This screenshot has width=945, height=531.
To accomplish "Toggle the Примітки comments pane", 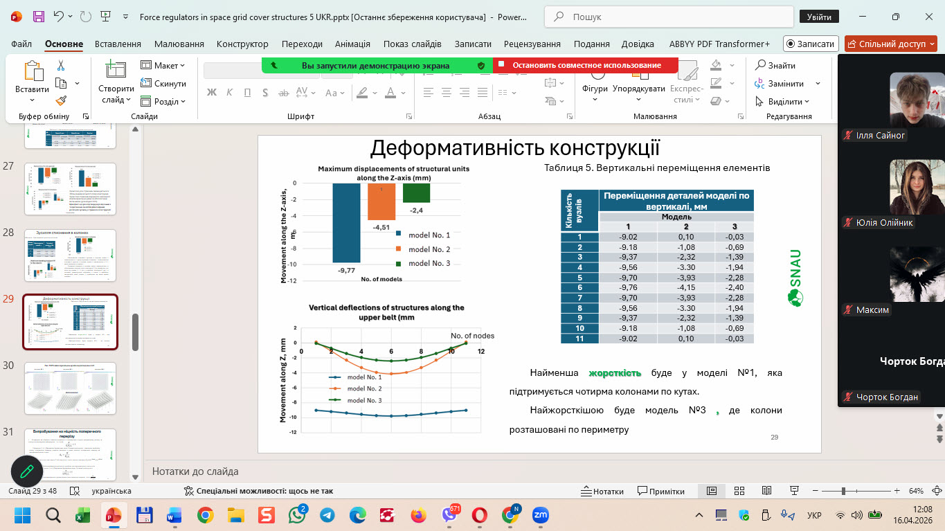I will [x=660, y=491].
